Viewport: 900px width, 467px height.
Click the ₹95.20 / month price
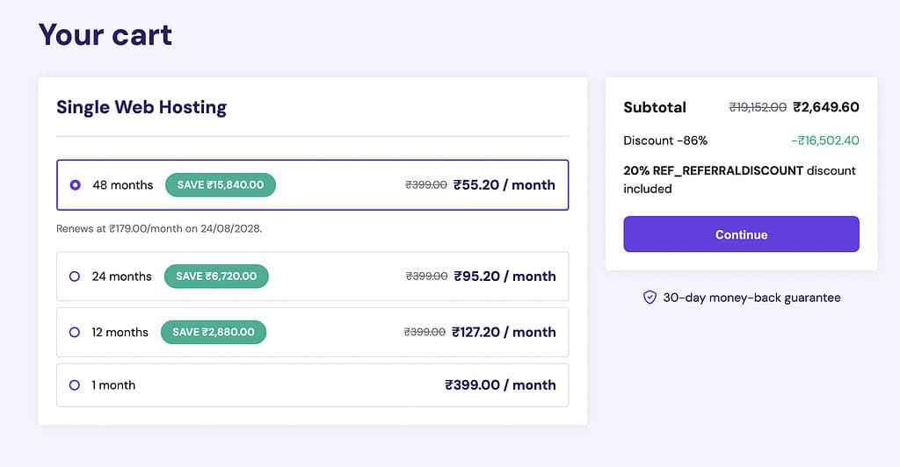(504, 277)
